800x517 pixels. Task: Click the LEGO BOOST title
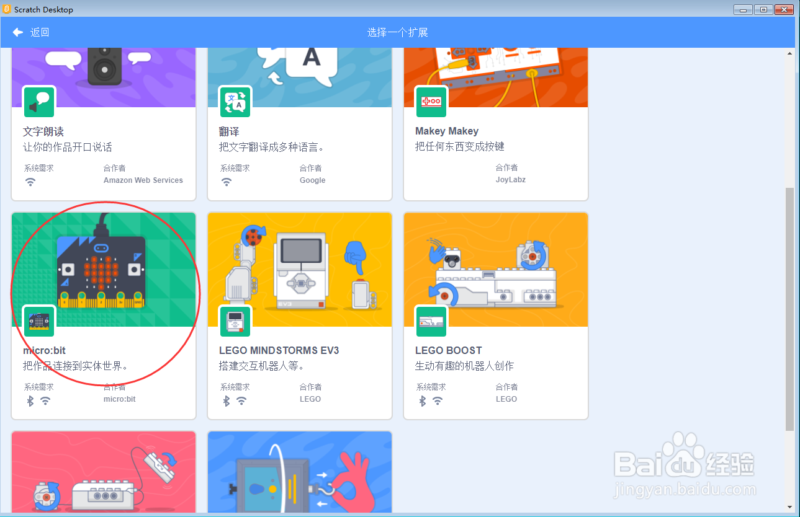pyautogui.click(x=449, y=350)
